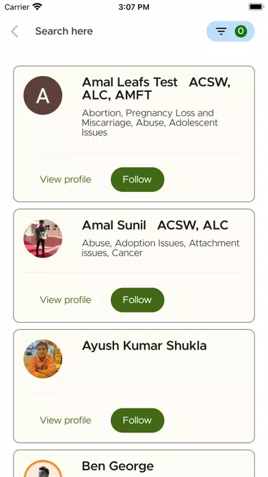View profile of Ayush Kumar Shukla
The width and height of the screenshot is (268, 477).
pos(66,420)
